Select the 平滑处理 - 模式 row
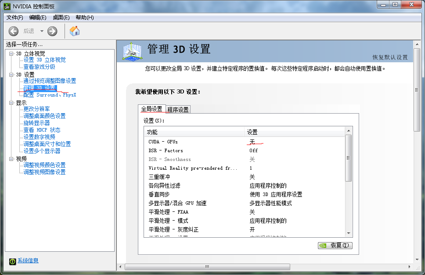 click(x=245, y=221)
